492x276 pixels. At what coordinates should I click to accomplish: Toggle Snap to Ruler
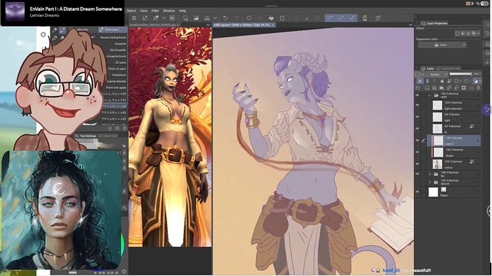click(330, 18)
